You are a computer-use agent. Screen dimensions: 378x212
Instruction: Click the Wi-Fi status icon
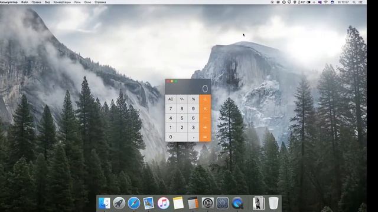[x=326, y=2]
